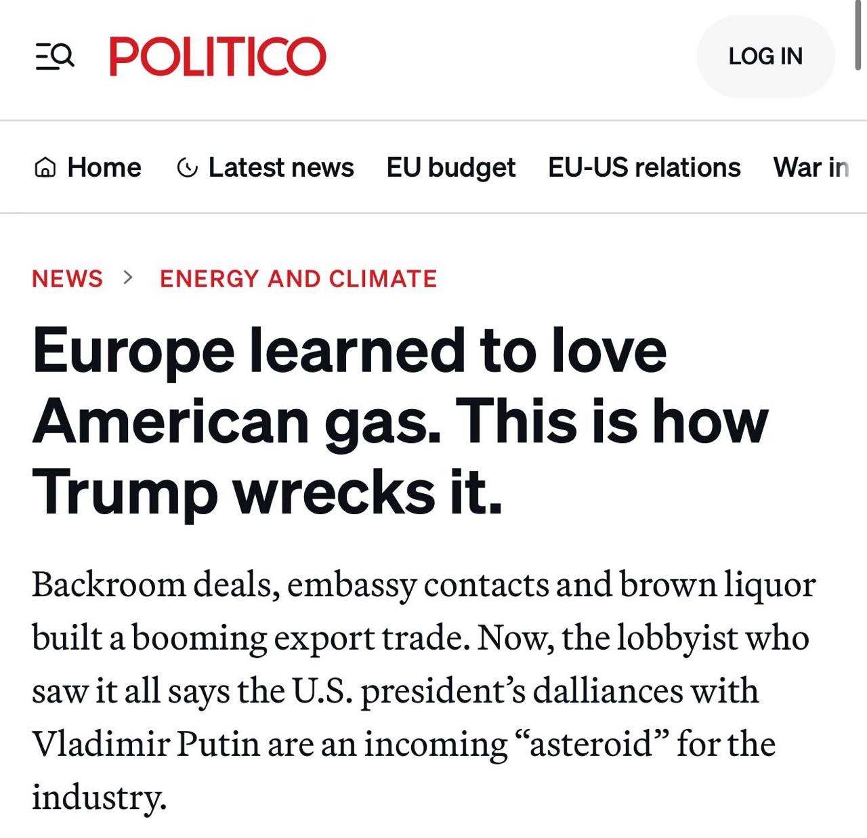Go to the Home nav item
867x838 pixels.
pyautogui.click(x=104, y=167)
